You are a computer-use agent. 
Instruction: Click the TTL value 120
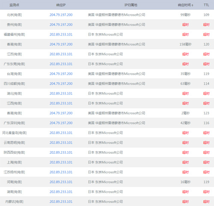(206, 44)
